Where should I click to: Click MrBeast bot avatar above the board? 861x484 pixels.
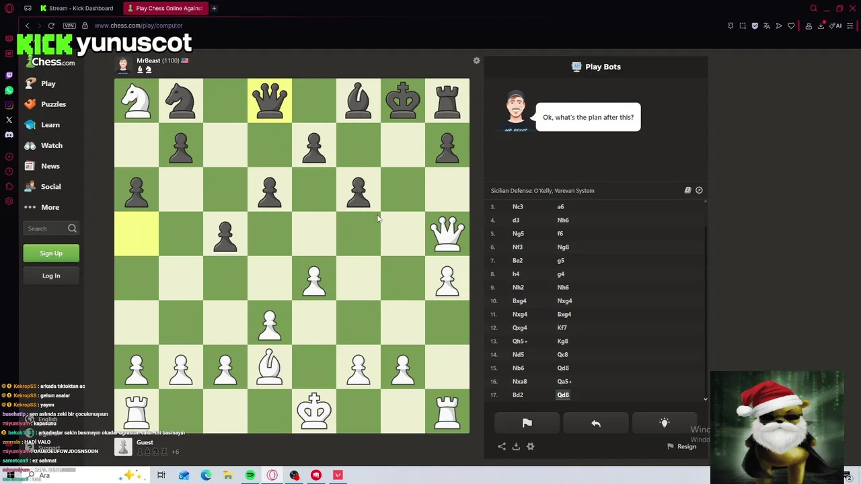[x=123, y=65]
